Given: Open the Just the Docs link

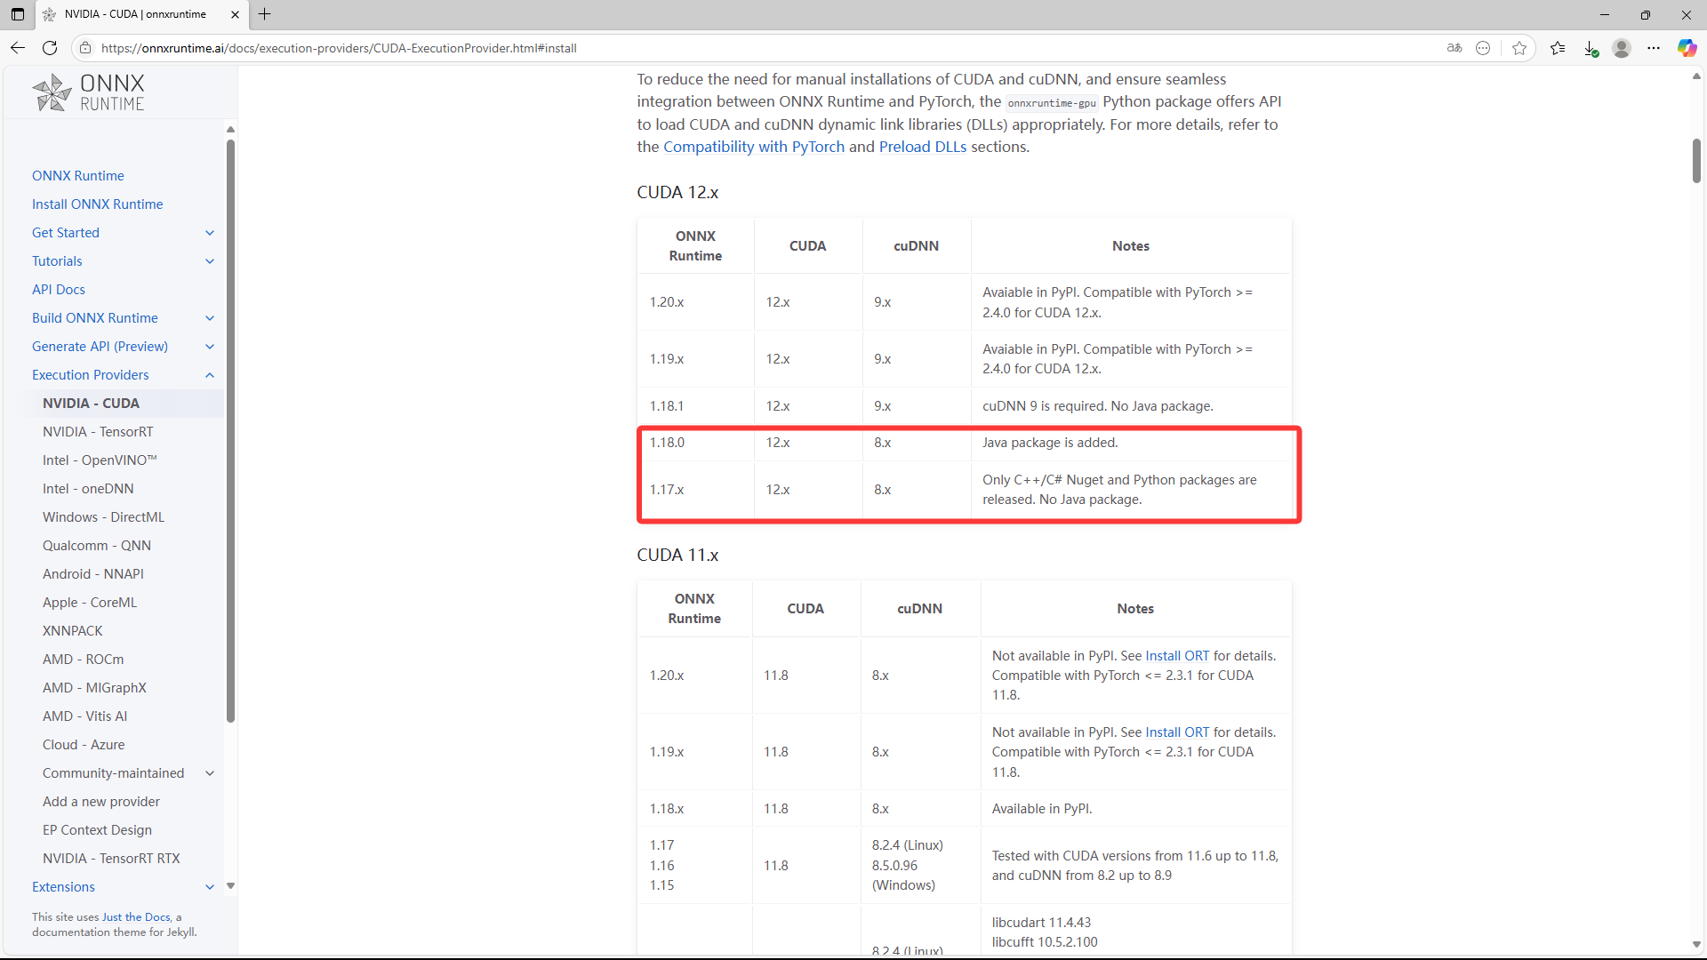Looking at the screenshot, I should [x=136, y=917].
